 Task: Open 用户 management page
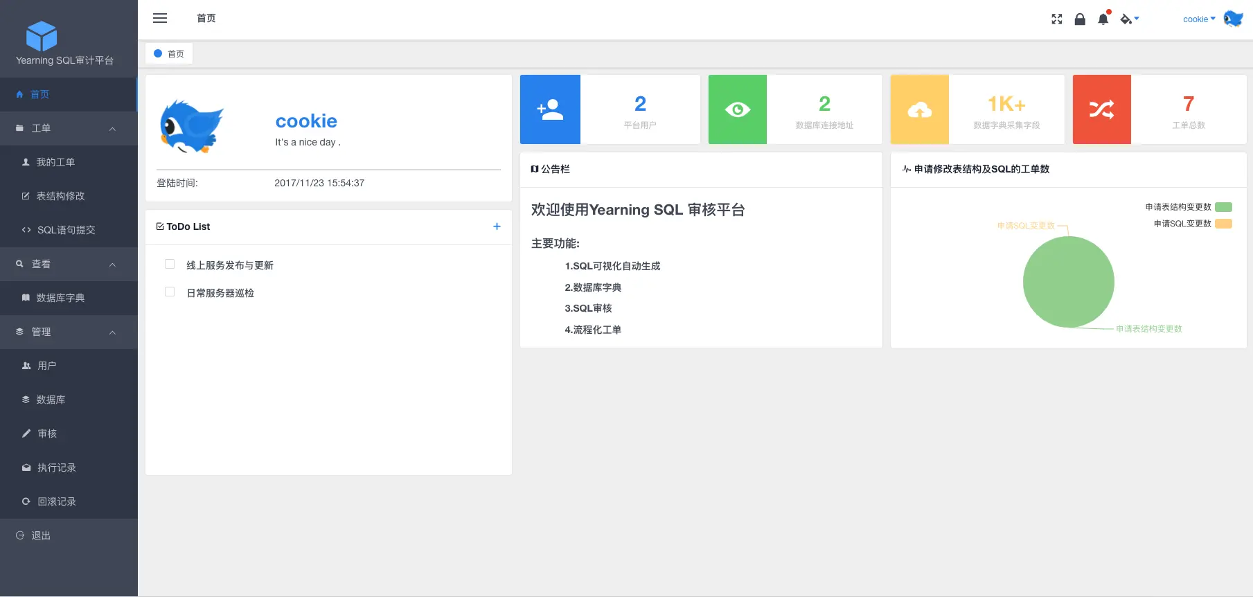[69, 366]
